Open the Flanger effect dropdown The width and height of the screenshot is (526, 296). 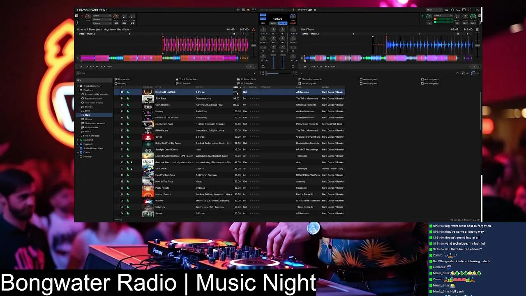tap(102, 23)
